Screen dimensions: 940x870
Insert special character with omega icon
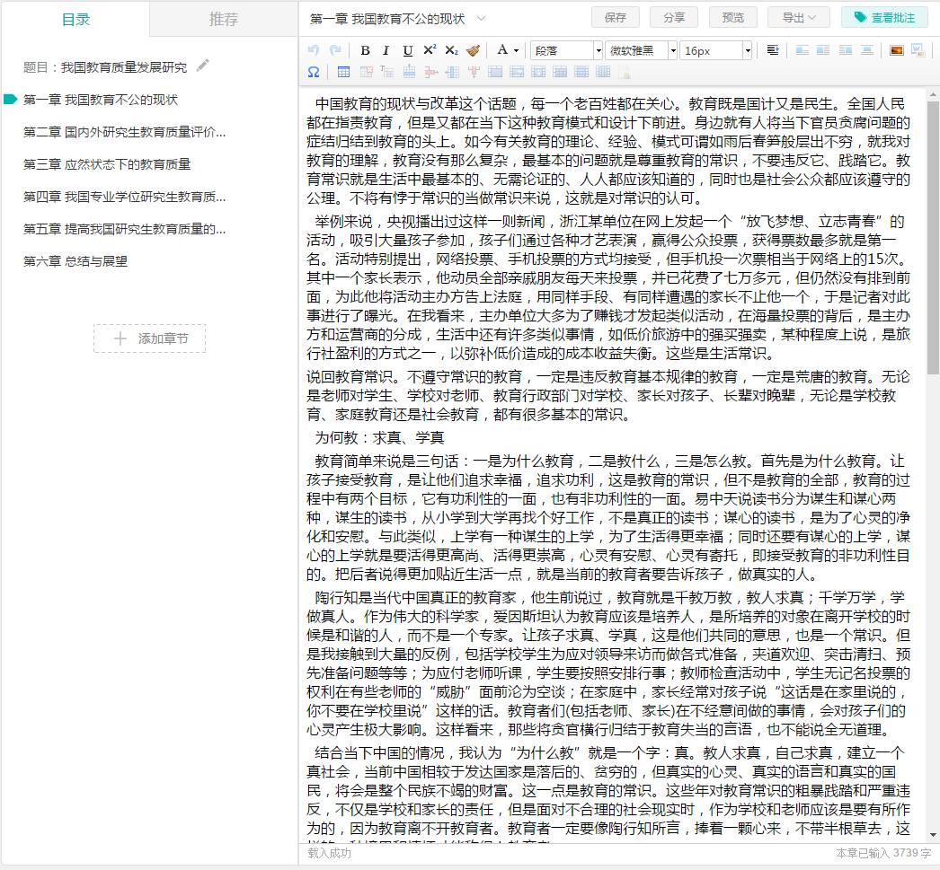coord(314,72)
